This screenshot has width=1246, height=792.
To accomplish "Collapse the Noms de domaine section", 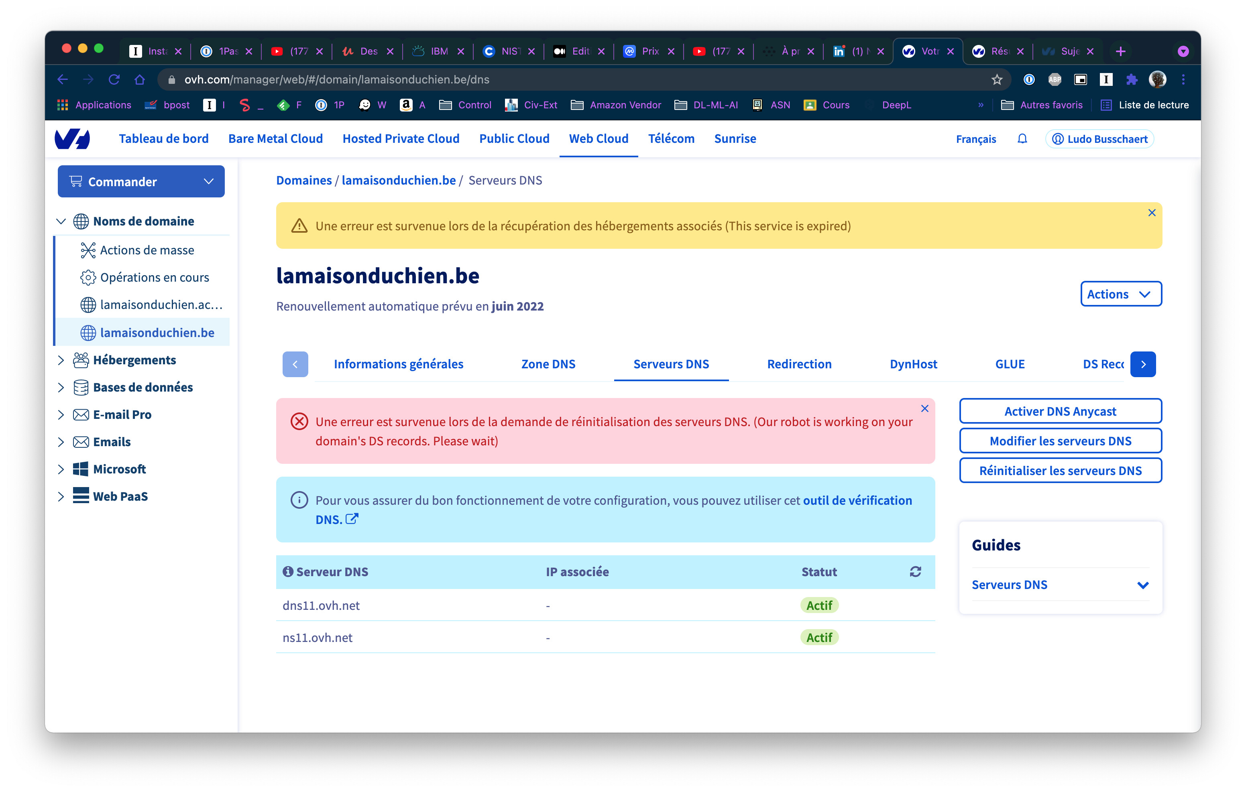I will [61, 221].
